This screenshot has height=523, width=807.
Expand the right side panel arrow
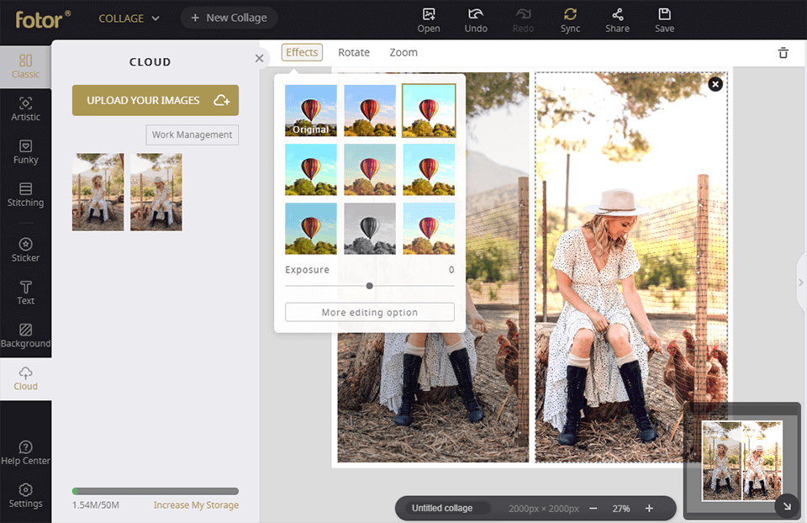coord(800,283)
